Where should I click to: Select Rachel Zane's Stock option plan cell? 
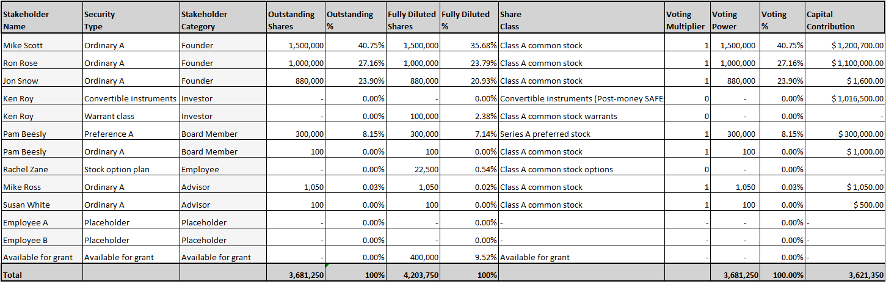(x=131, y=169)
